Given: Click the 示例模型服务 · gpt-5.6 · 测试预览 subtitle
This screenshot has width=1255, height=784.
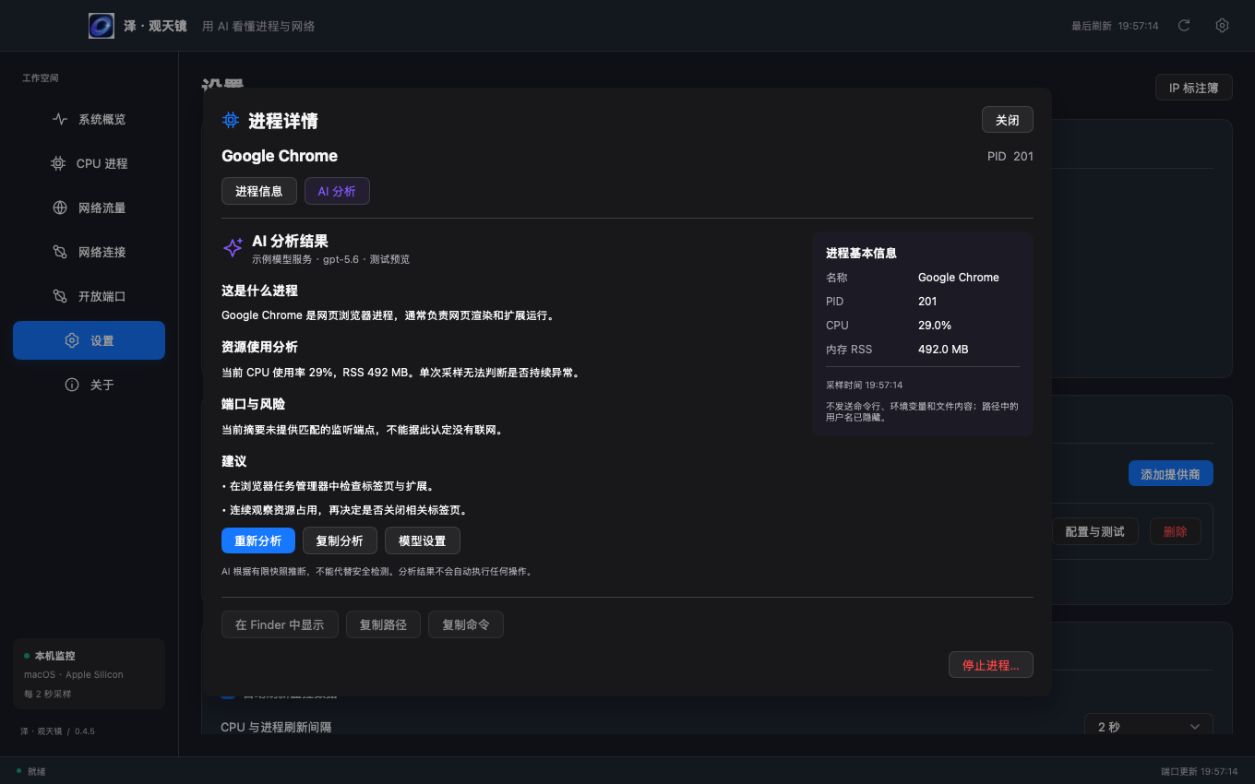Looking at the screenshot, I should point(331,259).
